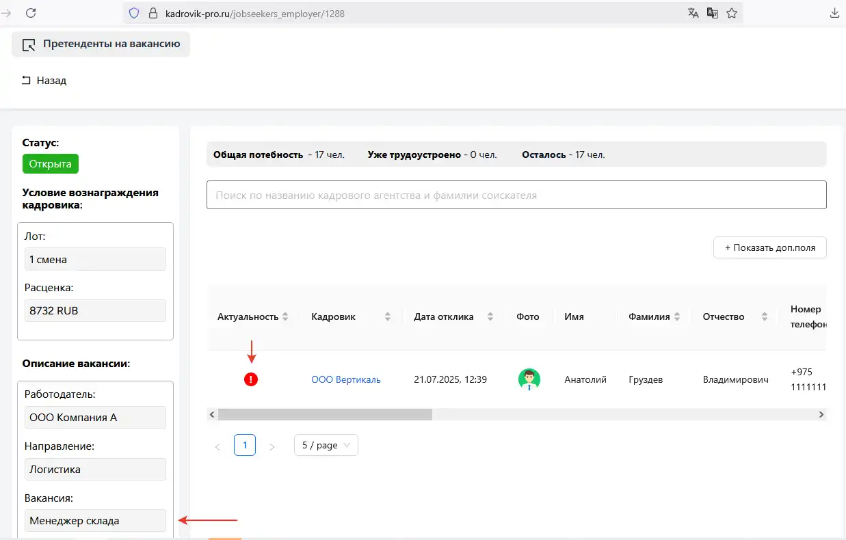The height and width of the screenshot is (540, 846).
Task: Click the applicant's avatar photo
Action: (x=529, y=379)
